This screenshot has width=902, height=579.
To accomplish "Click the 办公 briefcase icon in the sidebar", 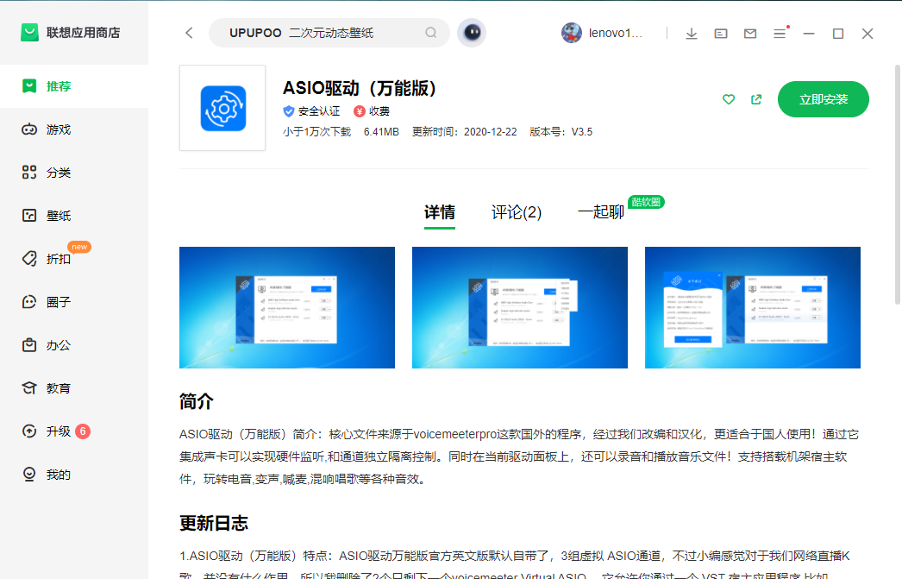I will 29,345.
